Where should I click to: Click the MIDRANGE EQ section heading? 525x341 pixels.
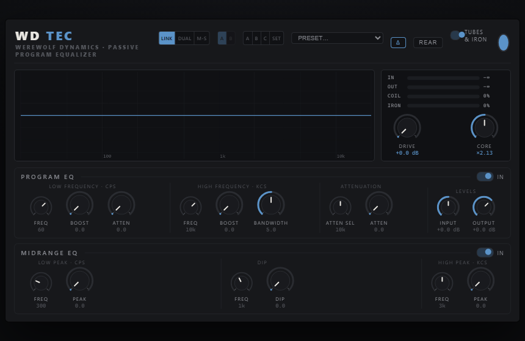(49, 253)
